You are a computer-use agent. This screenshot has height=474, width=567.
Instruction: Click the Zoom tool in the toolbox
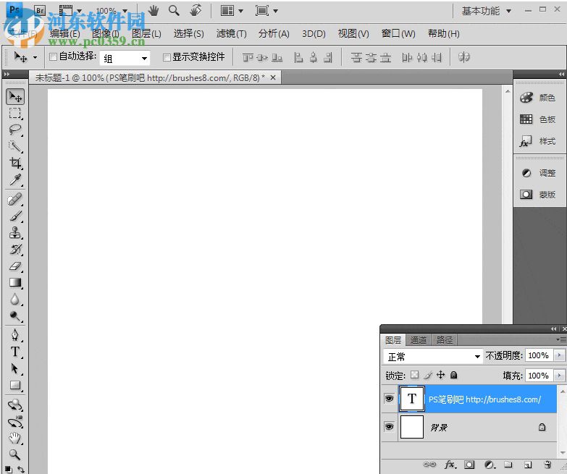tap(15, 454)
